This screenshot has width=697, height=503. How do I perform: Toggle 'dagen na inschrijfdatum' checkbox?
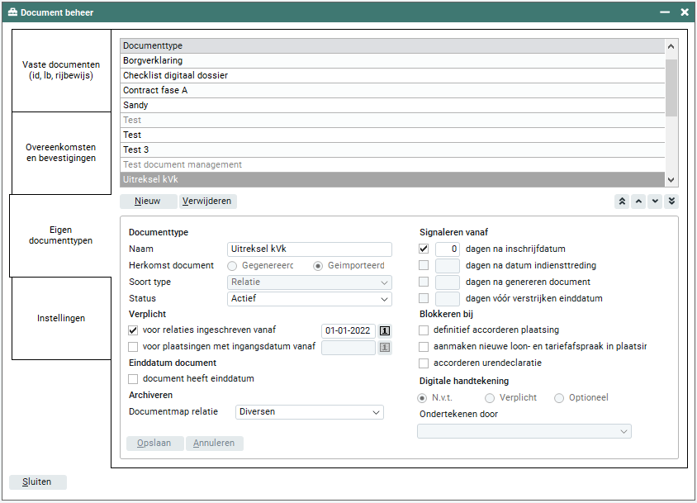click(424, 249)
